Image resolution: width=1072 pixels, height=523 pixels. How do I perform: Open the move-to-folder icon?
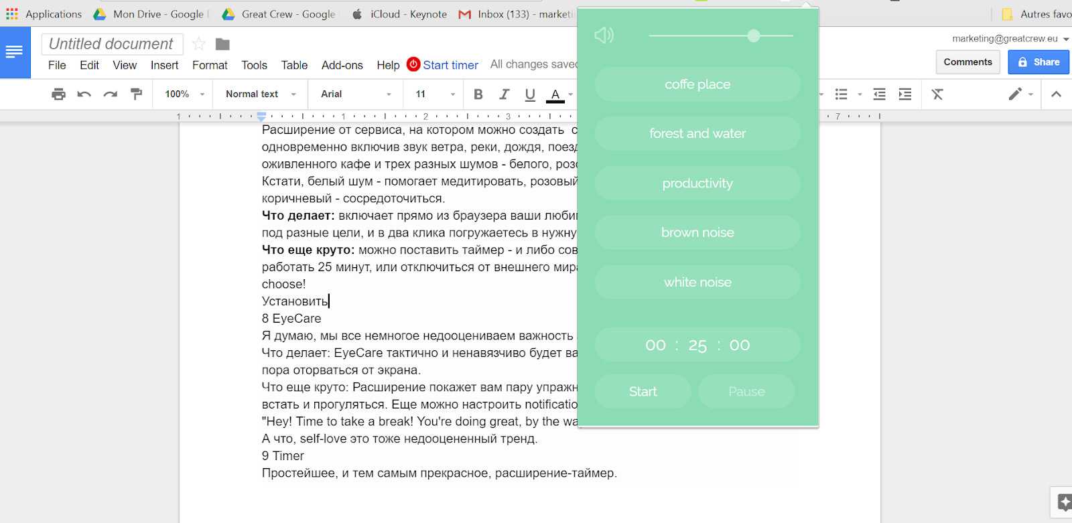pyautogui.click(x=222, y=44)
